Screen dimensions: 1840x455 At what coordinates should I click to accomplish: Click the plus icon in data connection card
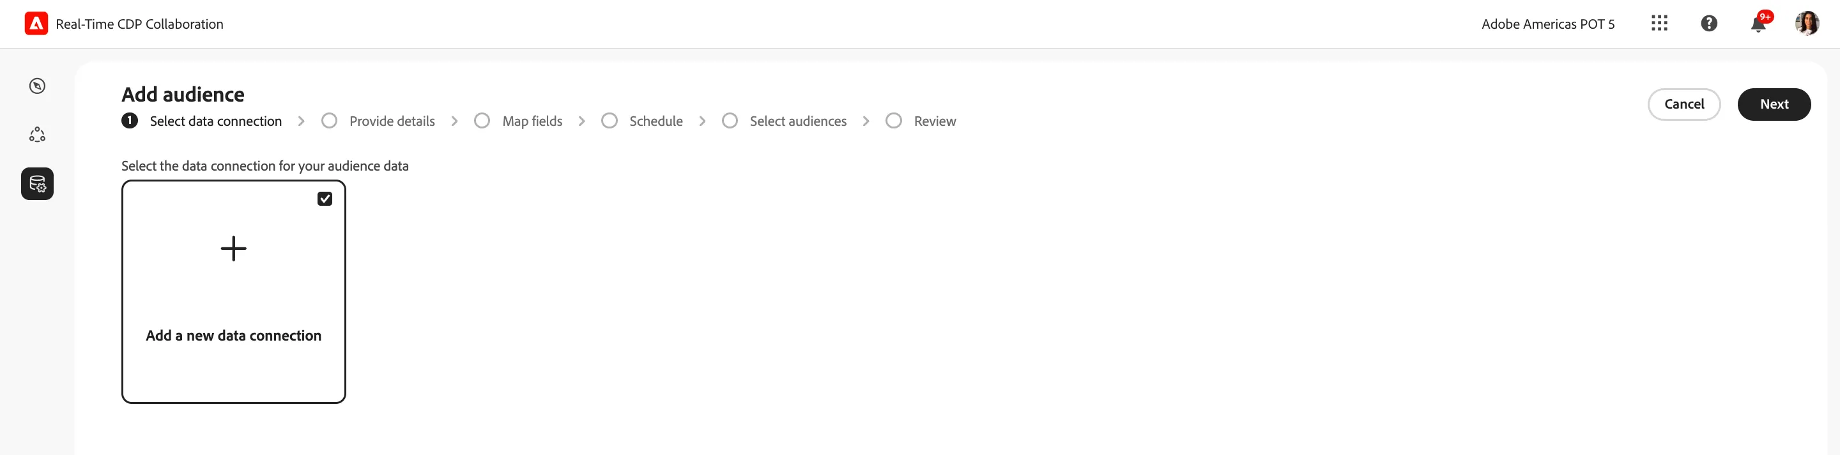[x=234, y=249]
